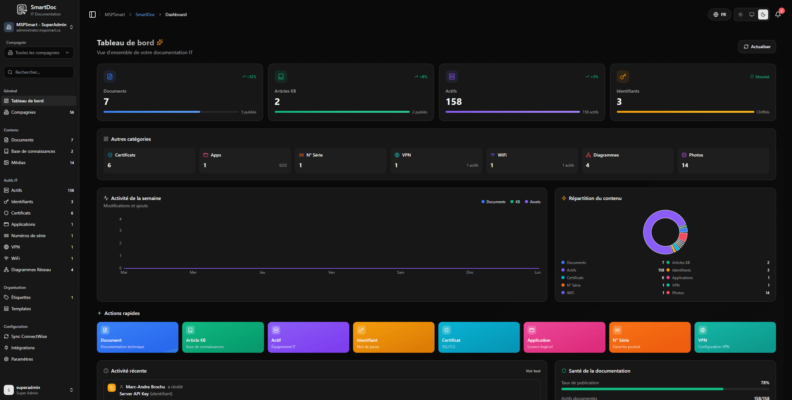Enable light mode with the sun icon

coord(740,14)
